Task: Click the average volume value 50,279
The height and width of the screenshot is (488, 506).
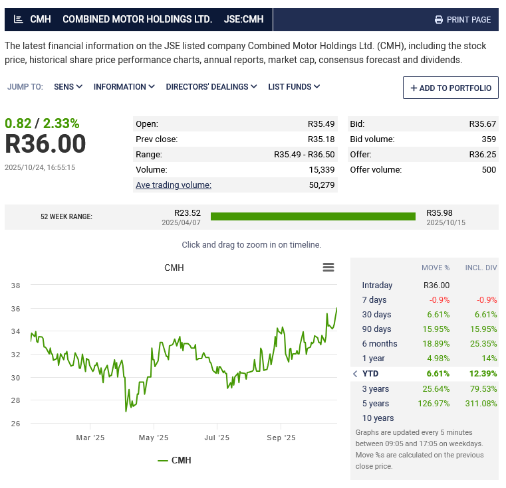Action: tap(322, 185)
